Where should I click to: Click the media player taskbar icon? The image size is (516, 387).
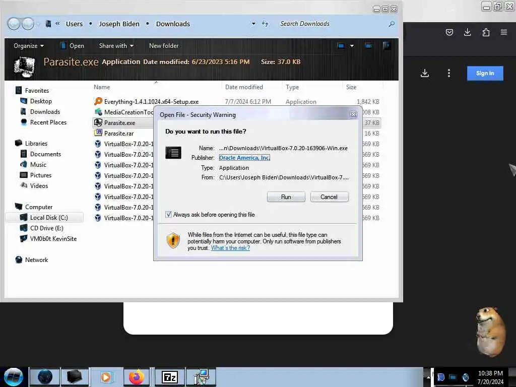tap(106, 377)
